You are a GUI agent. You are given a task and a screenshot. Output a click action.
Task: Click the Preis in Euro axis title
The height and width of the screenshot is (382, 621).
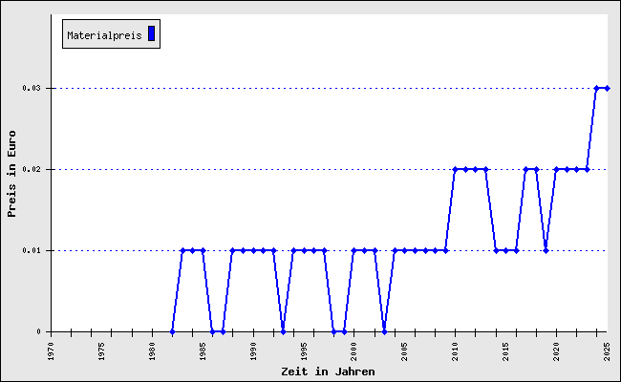[x=11, y=174]
